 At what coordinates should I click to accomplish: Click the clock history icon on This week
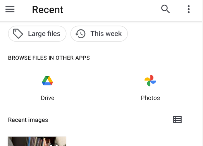point(80,34)
